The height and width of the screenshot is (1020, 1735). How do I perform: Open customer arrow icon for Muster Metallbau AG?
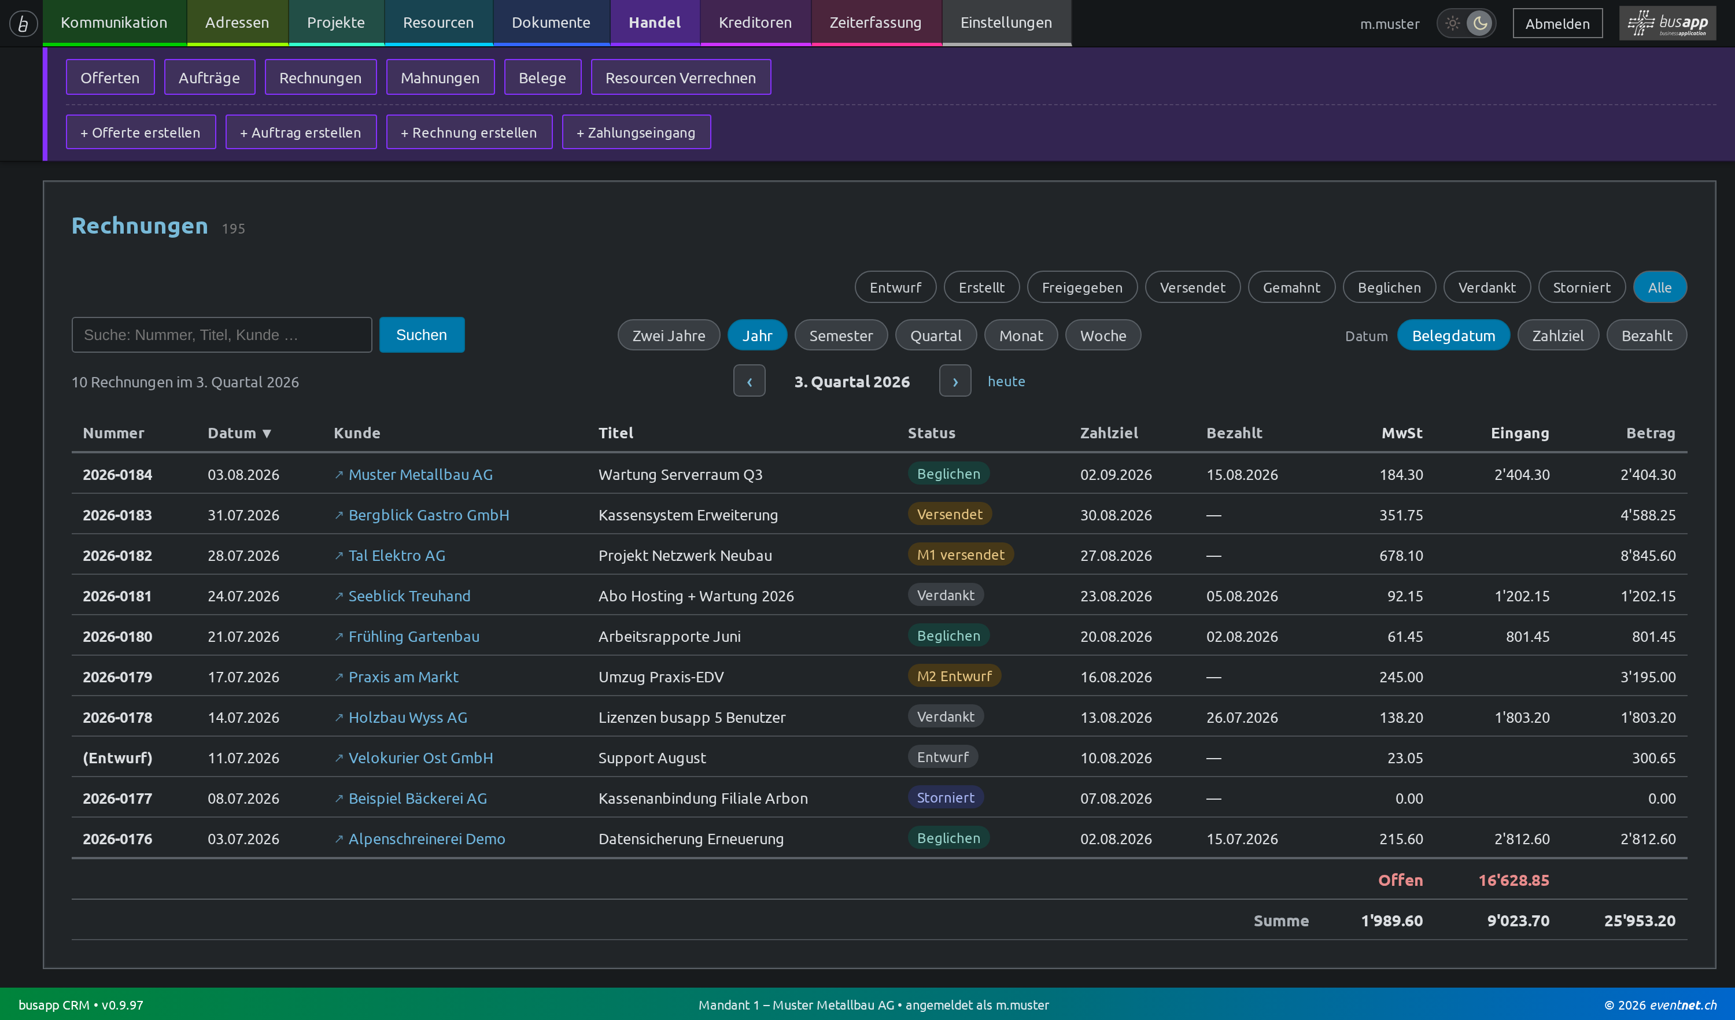tap(339, 475)
